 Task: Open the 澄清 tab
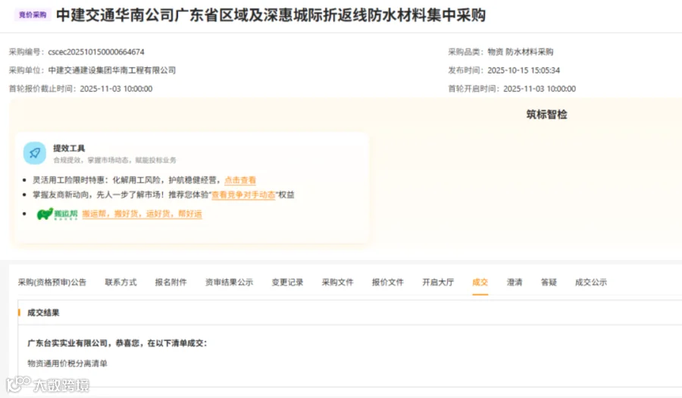[514, 282]
